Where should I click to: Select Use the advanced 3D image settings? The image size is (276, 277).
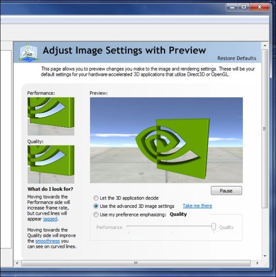[x=96, y=206]
